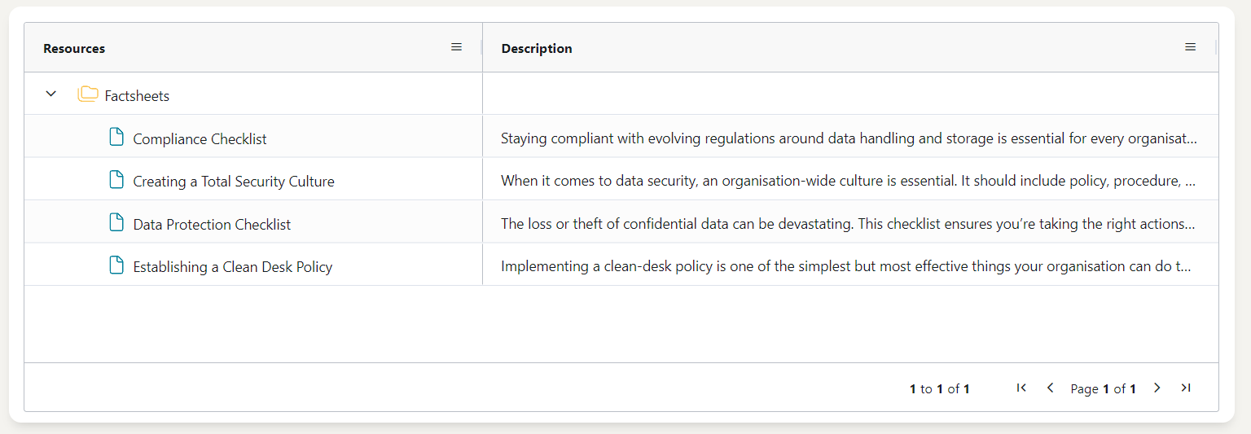Viewport: 1251px width, 434px height.
Task: Select Establishing a Clean Desk Policy
Action: (233, 267)
